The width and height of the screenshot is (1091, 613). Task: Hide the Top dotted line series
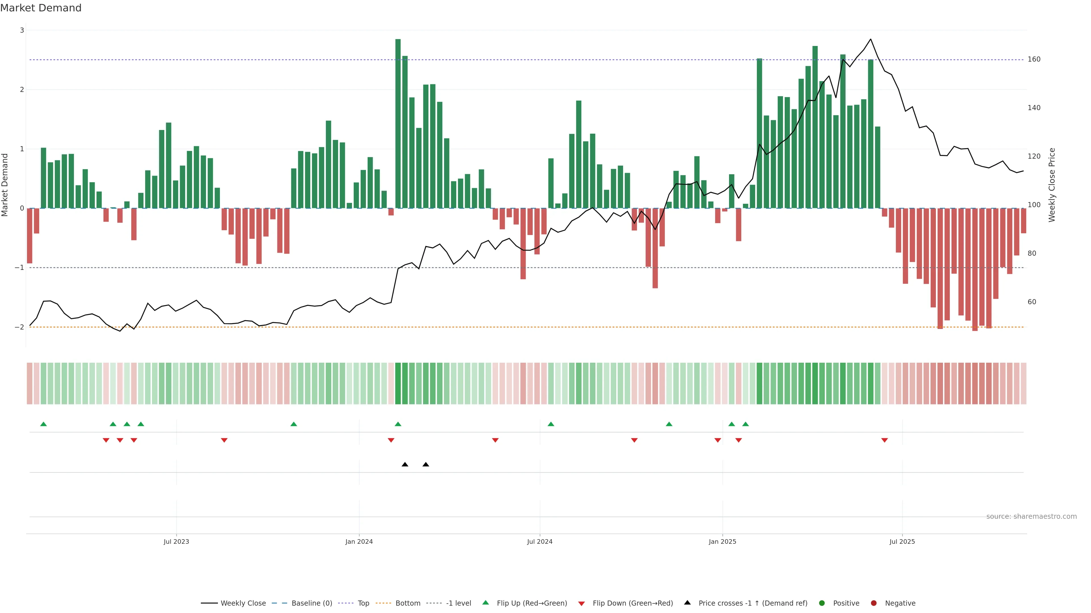pos(363,603)
